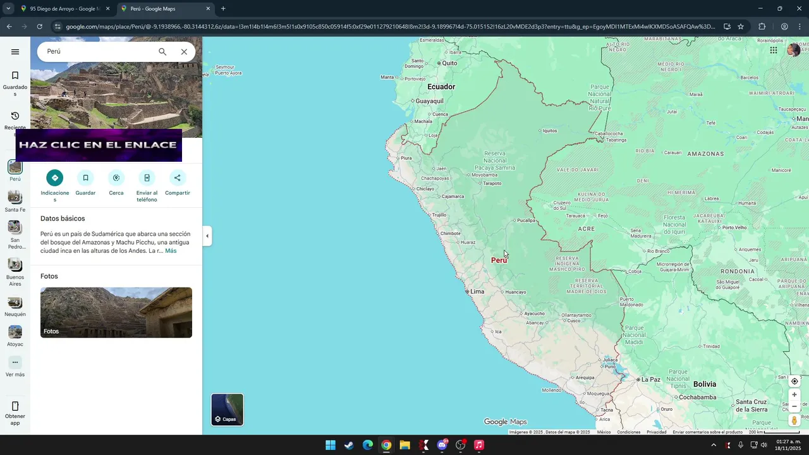Click the Indicaciones directions icon

tap(55, 178)
